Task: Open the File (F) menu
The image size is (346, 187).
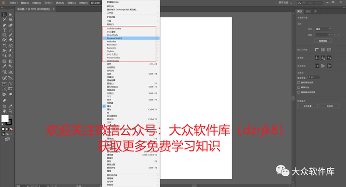Action: point(13,3)
